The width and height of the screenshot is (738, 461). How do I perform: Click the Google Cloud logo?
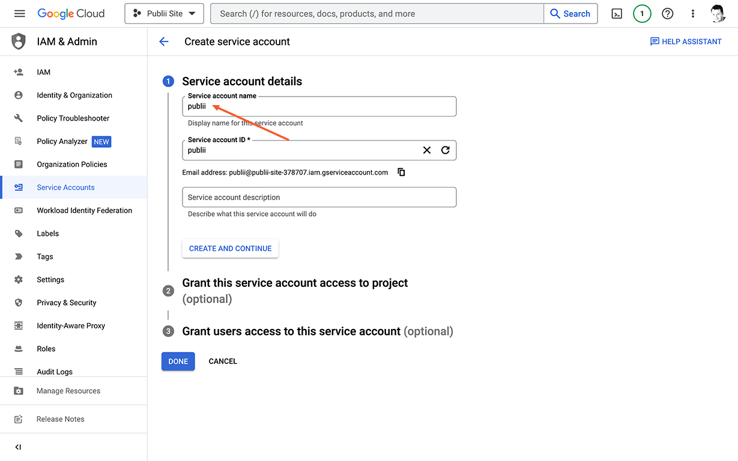[71, 13]
